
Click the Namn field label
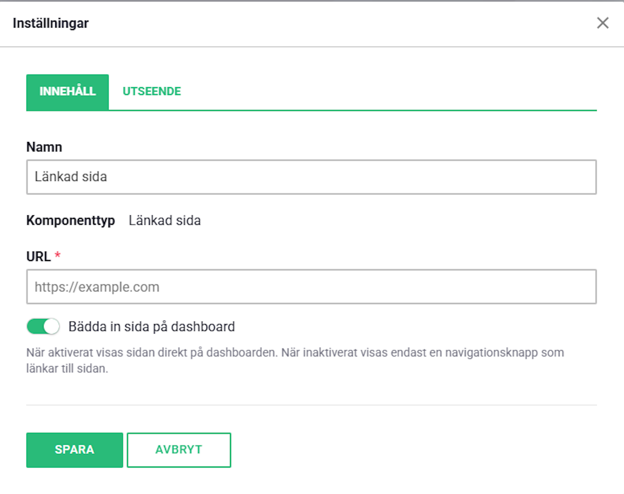click(44, 147)
